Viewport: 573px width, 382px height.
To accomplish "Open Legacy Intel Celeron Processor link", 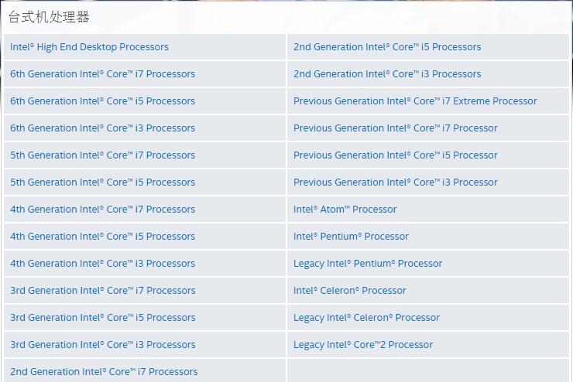I will click(x=366, y=317).
